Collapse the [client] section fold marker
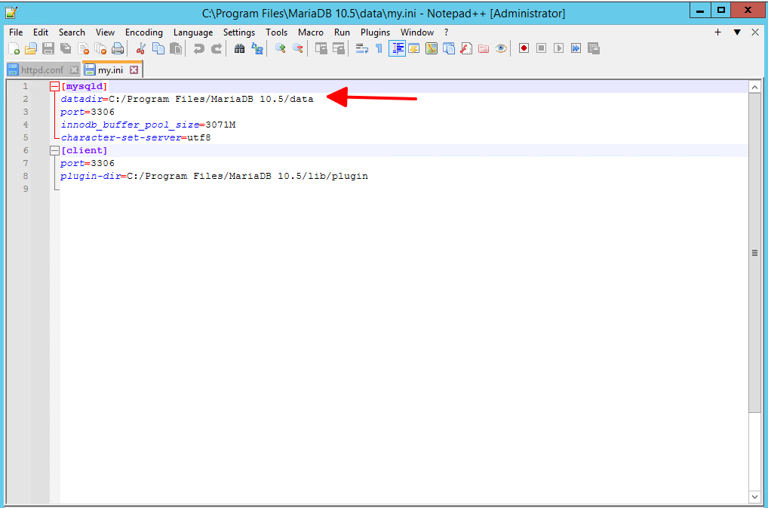768x508 pixels. [54, 151]
